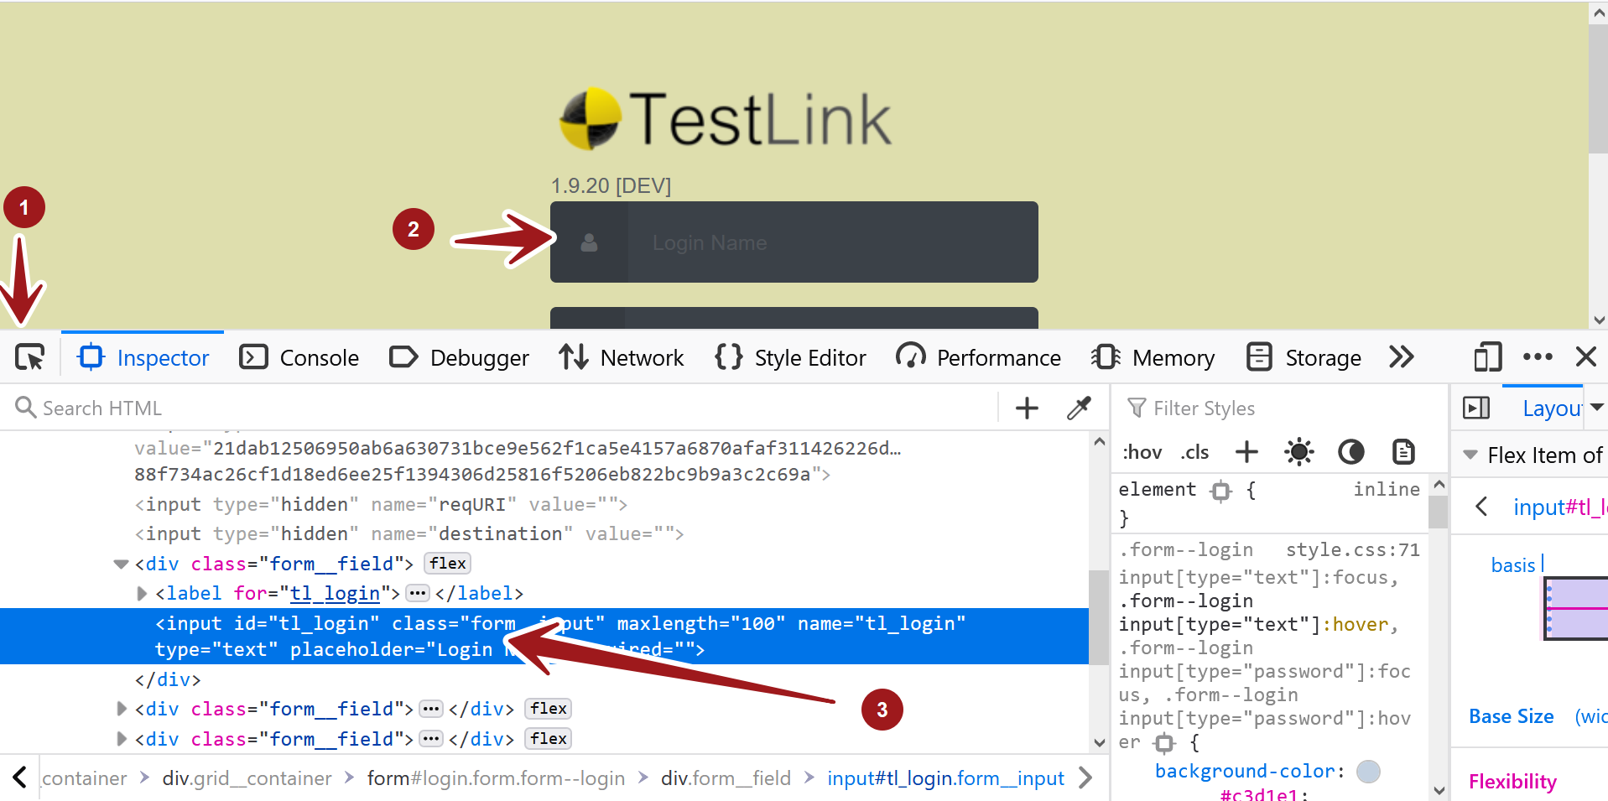This screenshot has width=1608, height=801.
Task: Simulate light color scheme
Action: pos(1298,452)
